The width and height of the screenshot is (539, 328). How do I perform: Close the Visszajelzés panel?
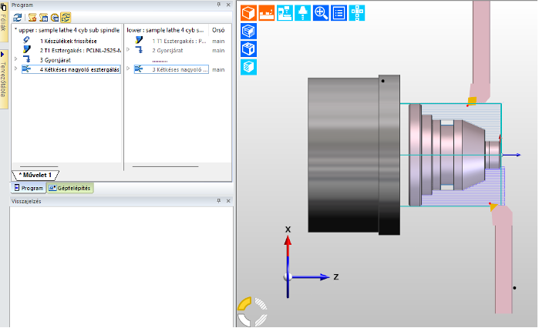pos(228,201)
